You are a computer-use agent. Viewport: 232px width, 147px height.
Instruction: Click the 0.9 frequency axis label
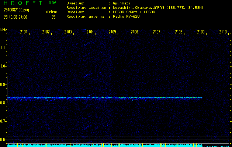coord(3,85)
